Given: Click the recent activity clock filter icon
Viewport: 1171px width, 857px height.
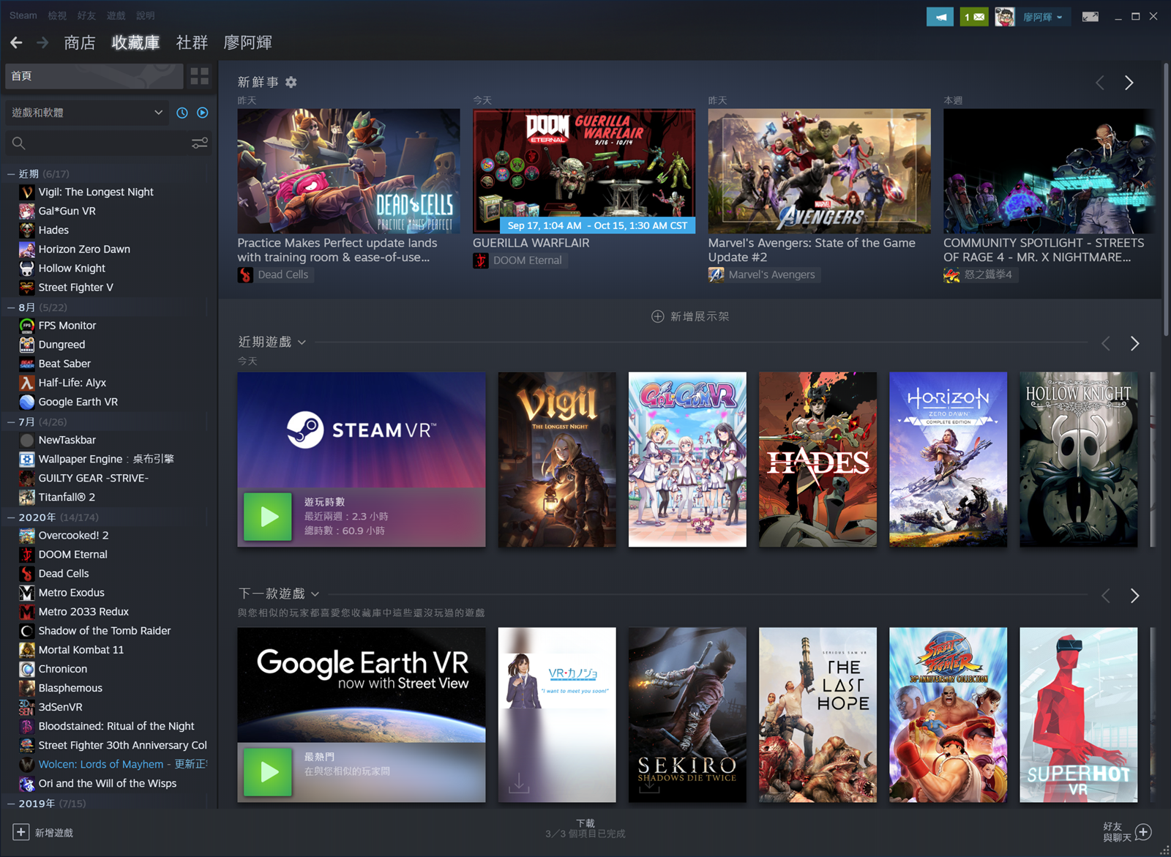Looking at the screenshot, I should (x=182, y=113).
